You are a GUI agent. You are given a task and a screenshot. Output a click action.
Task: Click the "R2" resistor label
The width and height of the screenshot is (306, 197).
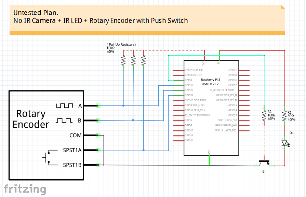tap(269, 112)
